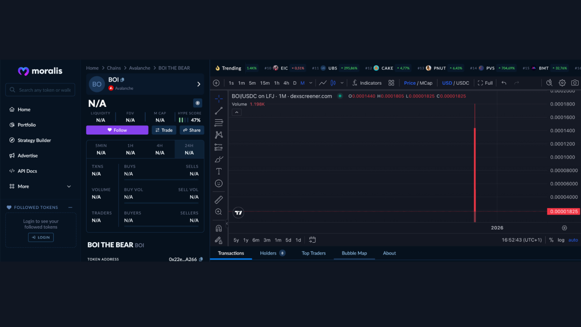
Task: Select the trend line drawing tool
Action: click(219, 111)
